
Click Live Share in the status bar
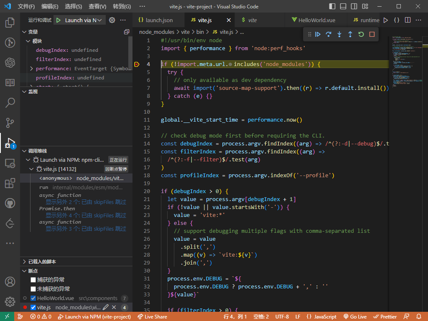tap(152, 317)
